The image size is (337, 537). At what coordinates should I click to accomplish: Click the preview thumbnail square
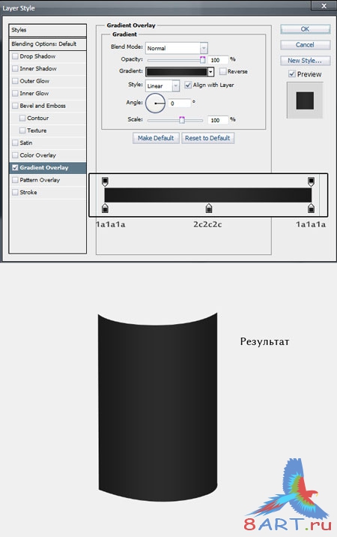click(x=305, y=100)
